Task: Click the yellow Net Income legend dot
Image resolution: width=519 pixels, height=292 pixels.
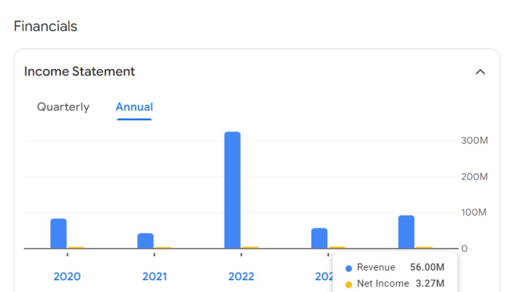Action: (349, 284)
